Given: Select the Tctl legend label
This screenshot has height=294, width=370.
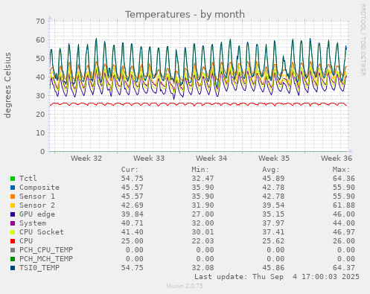Looking at the screenshot, I should [x=28, y=179].
